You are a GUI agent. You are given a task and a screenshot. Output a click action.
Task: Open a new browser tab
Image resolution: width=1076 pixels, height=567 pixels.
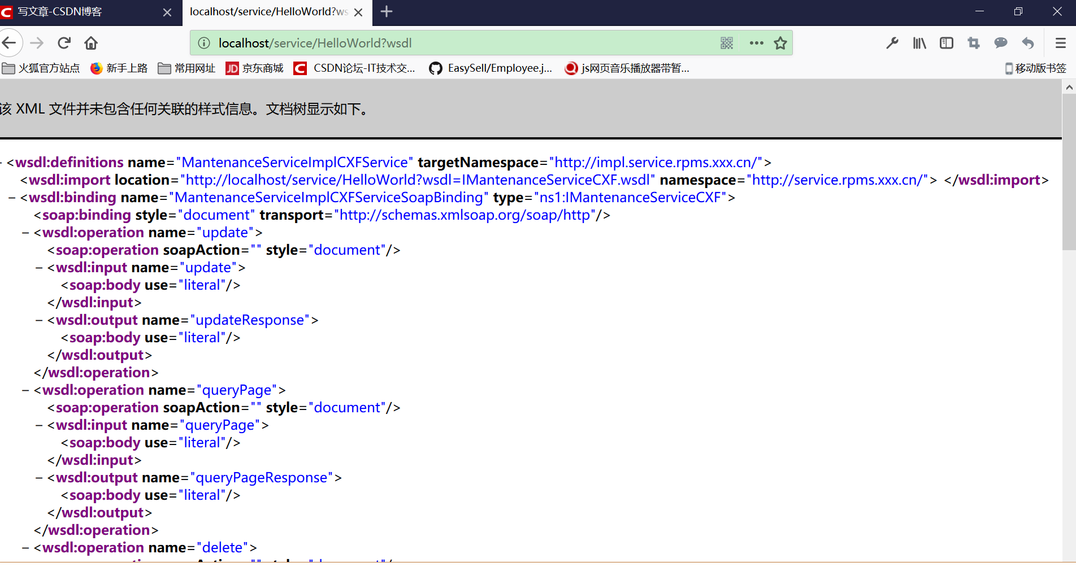pyautogui.click(x=387, y=11)
